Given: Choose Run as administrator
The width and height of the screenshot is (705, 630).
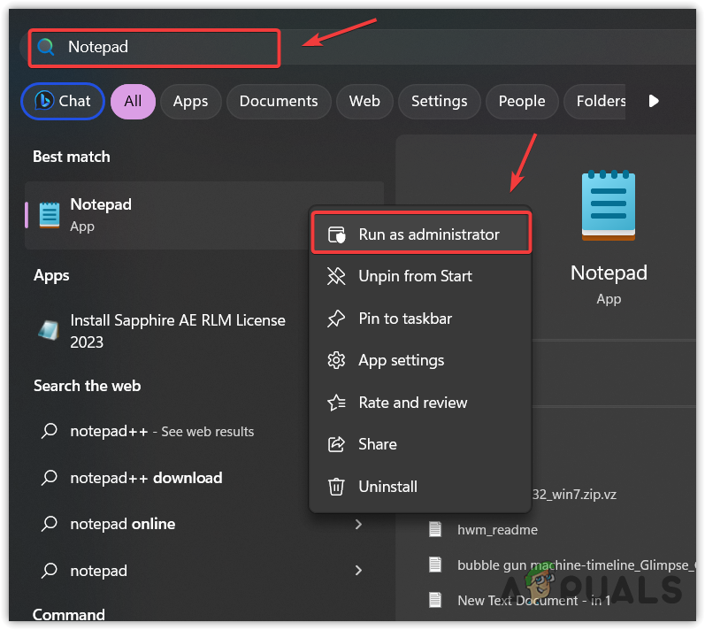Looking at the screenshot, I should (x=421, y=234).
